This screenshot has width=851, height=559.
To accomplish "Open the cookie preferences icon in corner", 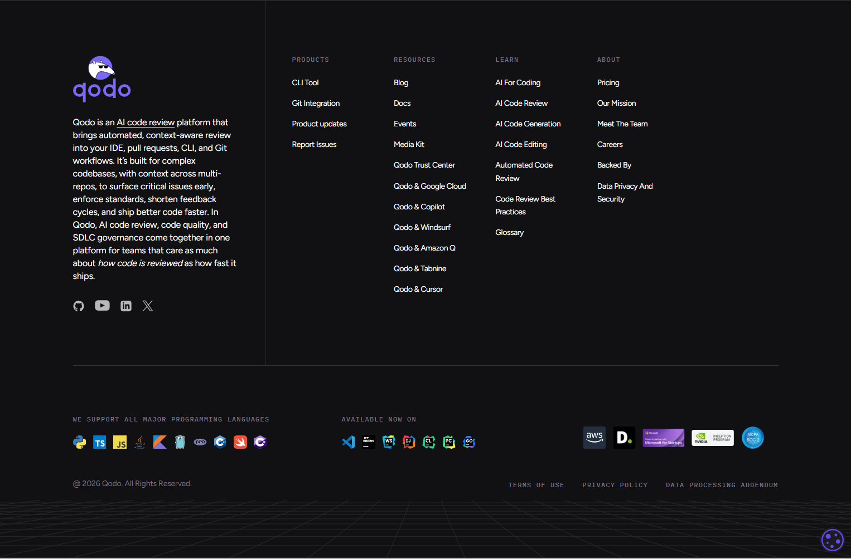I will [x=833, y=540].
